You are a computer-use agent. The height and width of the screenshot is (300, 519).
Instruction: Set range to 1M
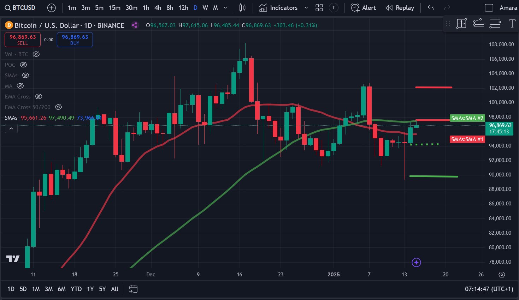(36, 289)
